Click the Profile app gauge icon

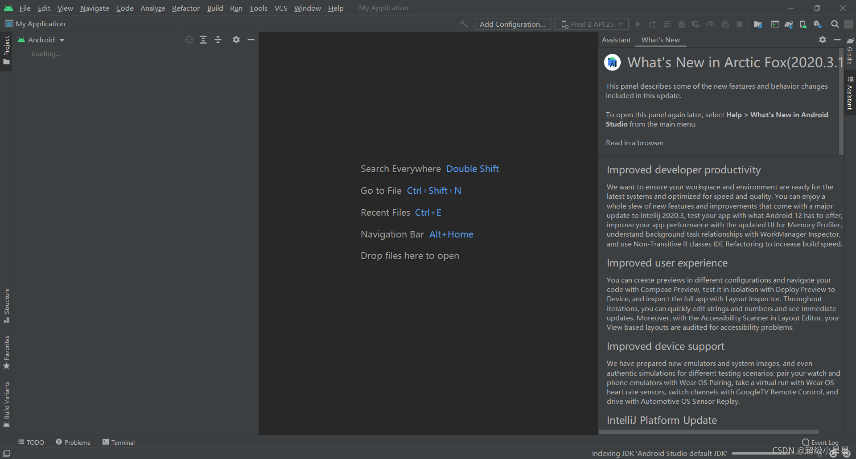tap(711, 24)
